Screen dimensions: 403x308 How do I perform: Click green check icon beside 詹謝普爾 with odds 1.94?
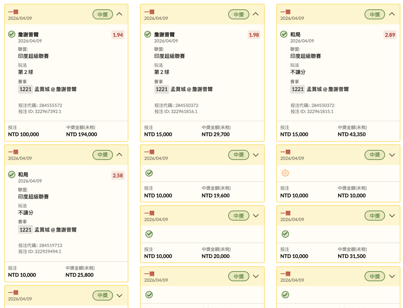[x=12, y=34]
